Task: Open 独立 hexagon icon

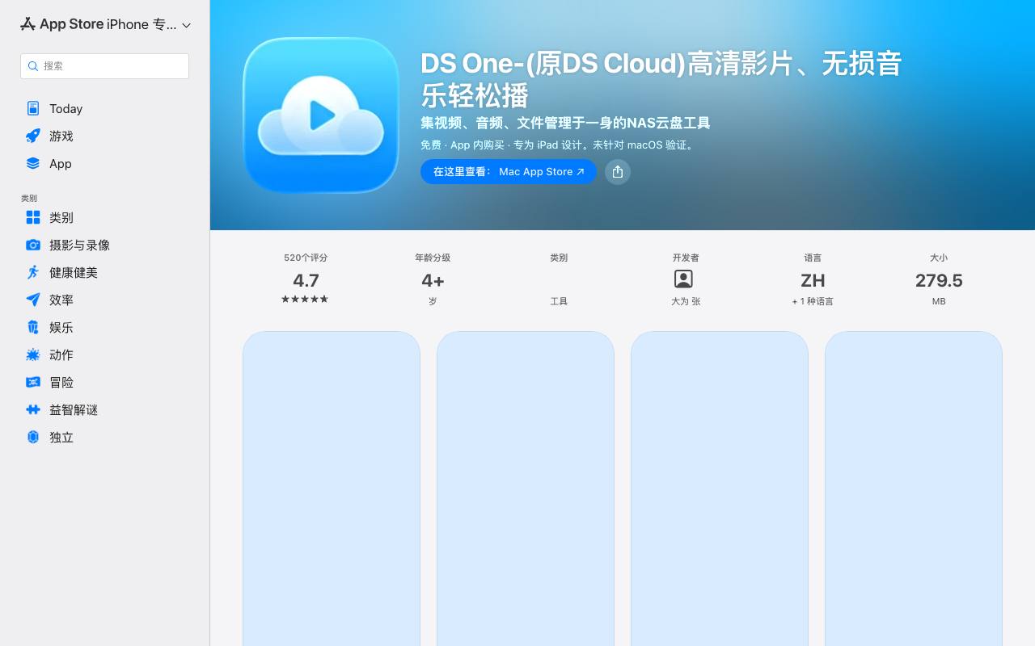Action: point(33,437)
